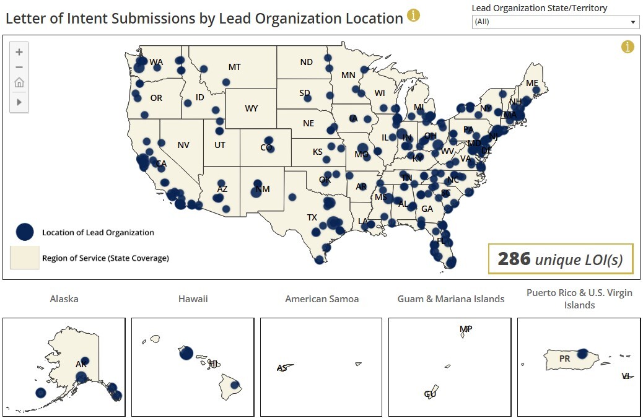Select the Location of Lead Organization legend circle
Viewport: 643px width, 418px height.
24,232
